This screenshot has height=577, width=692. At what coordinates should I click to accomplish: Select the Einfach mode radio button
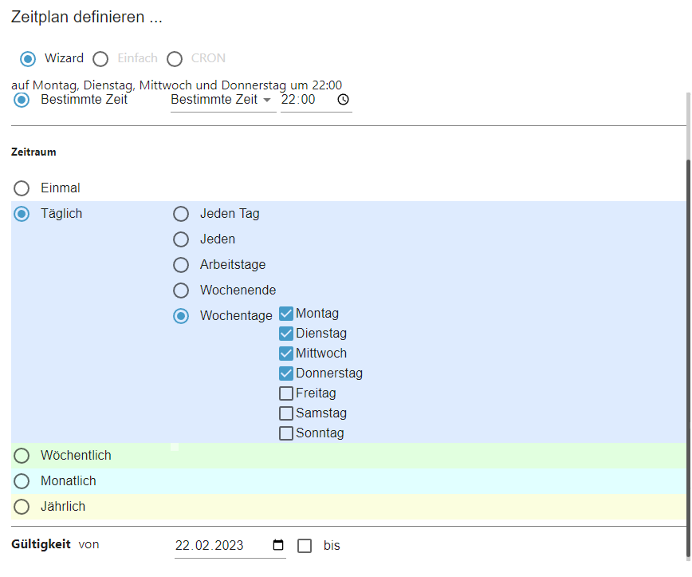100,59
